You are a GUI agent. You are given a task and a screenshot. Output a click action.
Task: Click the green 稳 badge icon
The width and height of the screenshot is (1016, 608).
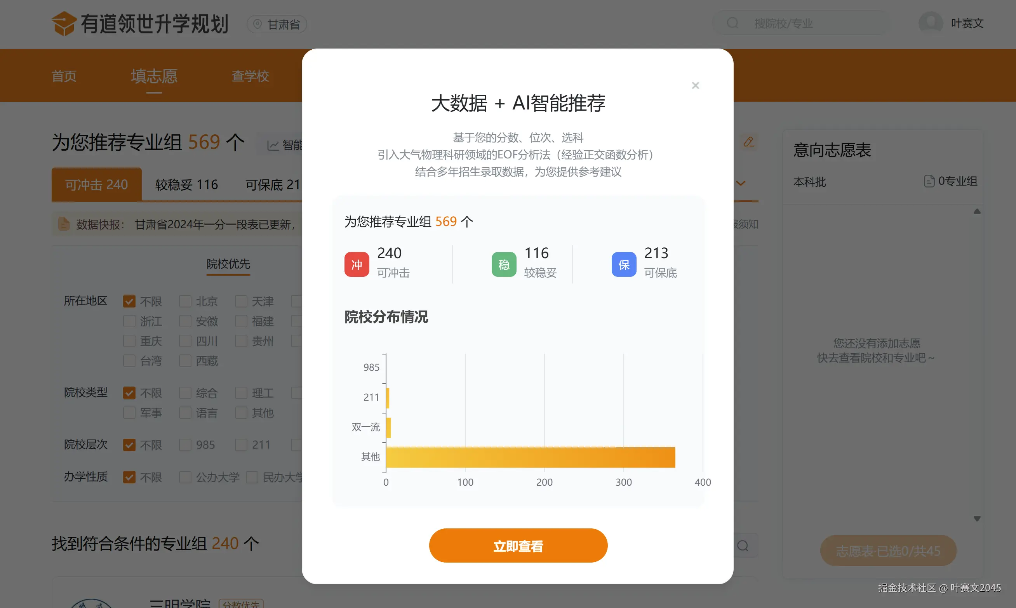point(504,264)
